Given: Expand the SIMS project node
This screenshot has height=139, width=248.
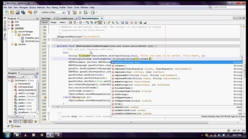Looking at the screenshot, I should (x=9, y=25).
